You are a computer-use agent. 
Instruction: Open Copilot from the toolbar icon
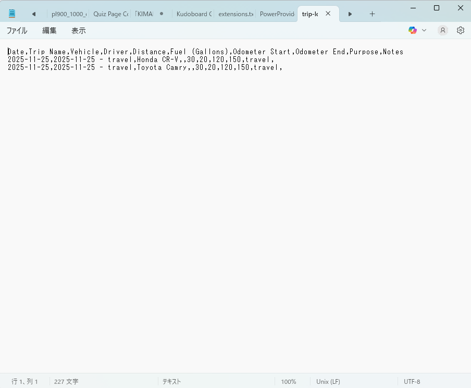click(x=412, y=30)
